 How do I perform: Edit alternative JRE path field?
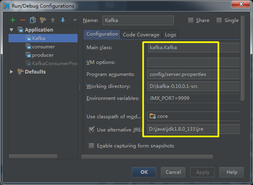(x=194, y=129)
